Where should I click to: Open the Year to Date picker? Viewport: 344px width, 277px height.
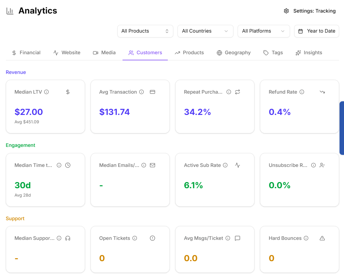pyautogui.click(x=317, y=31)
